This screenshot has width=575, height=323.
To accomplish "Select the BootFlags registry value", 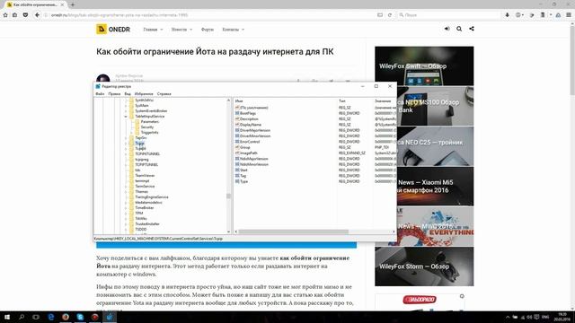I will click(248, 113).
